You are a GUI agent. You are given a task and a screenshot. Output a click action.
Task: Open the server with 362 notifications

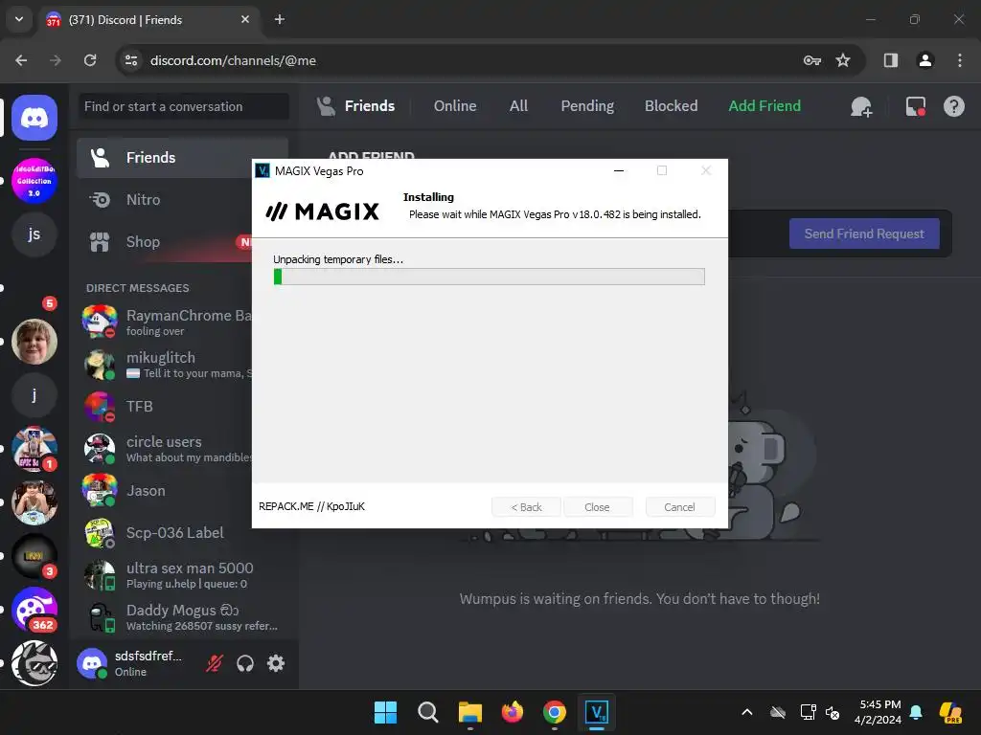tap(34, 610)
